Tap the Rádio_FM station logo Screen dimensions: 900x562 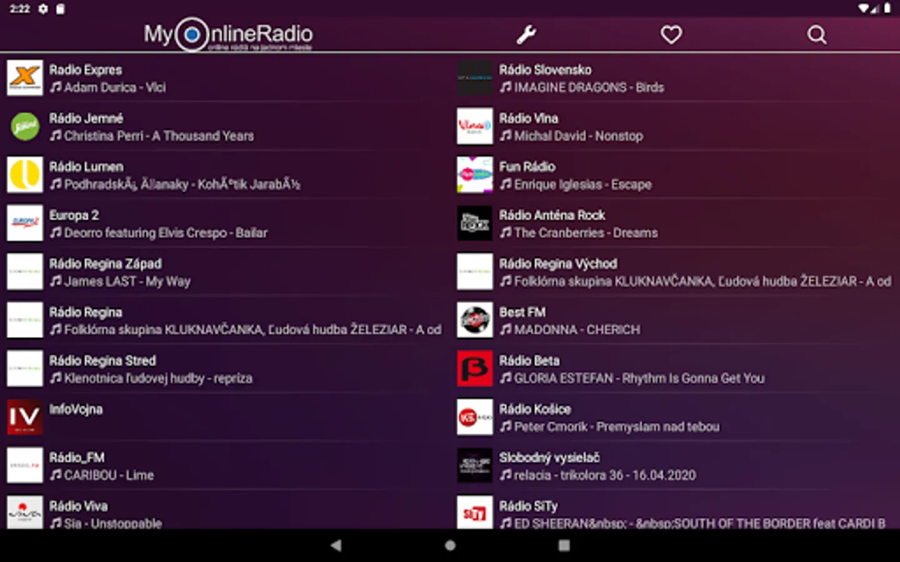click(x=25, y=465)
